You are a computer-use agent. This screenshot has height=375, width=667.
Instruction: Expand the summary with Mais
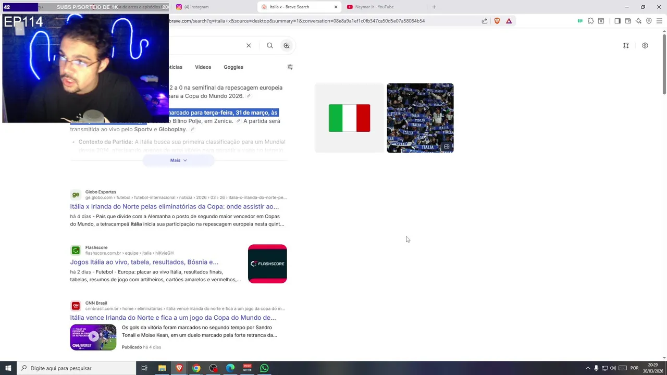pyautogui.click(x=178, y=160)
